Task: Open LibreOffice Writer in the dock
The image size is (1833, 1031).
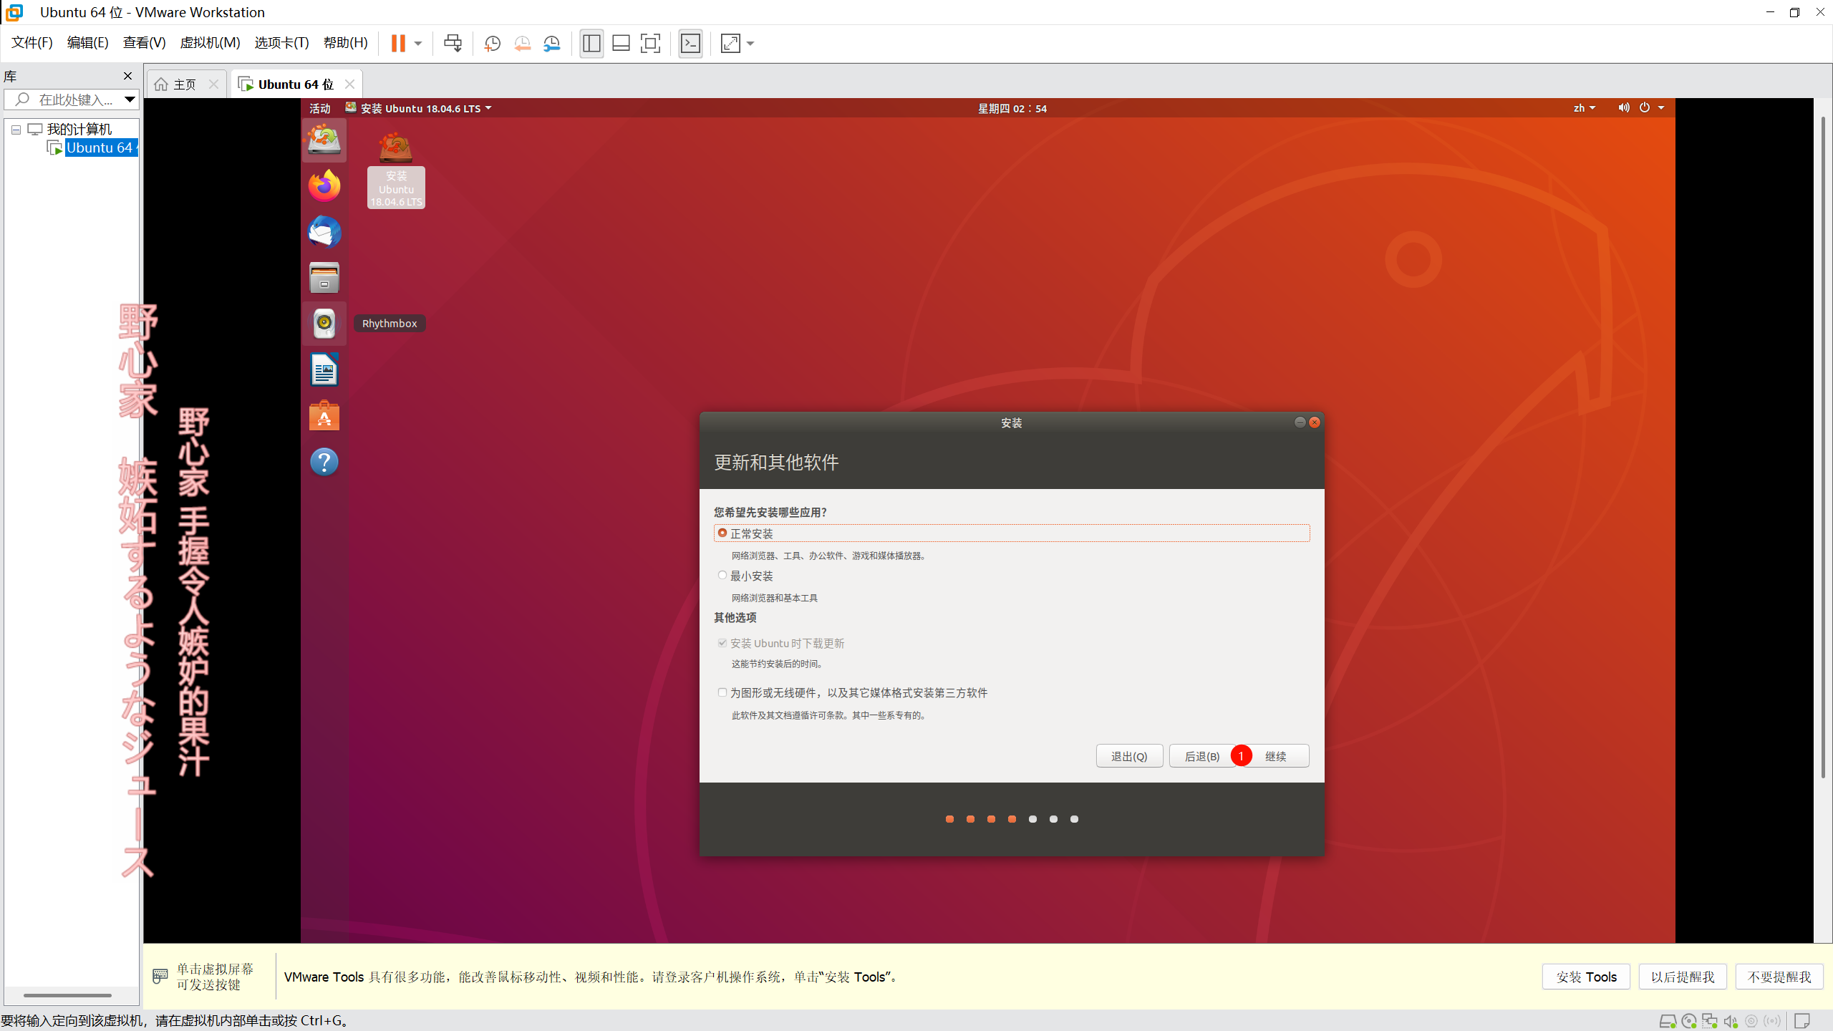Action: point(324,370)
